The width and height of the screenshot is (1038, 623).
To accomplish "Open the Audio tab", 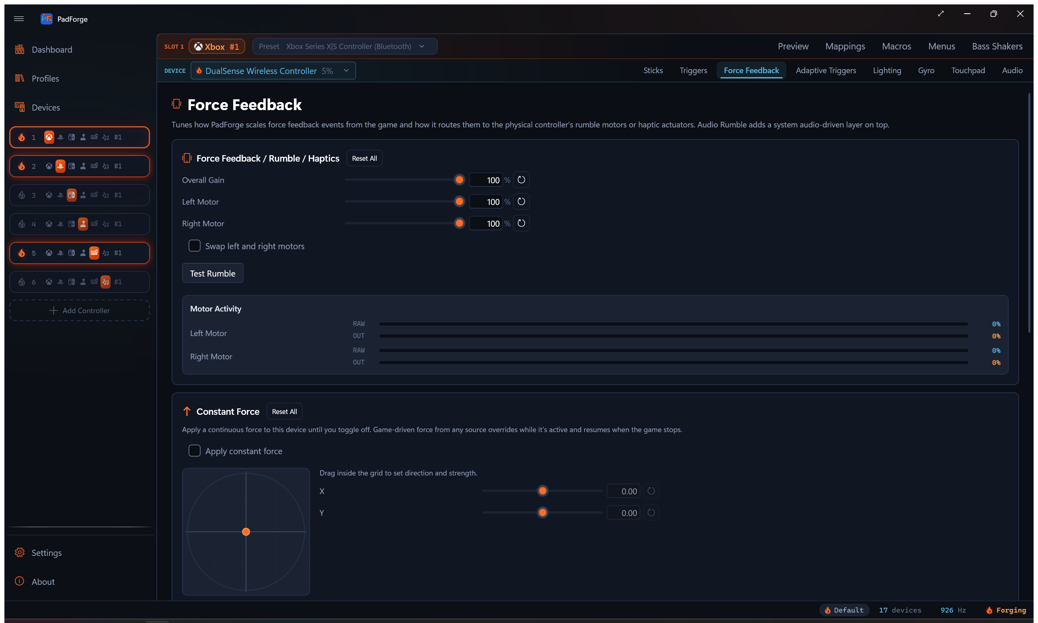I will (x=1012, y=70).
